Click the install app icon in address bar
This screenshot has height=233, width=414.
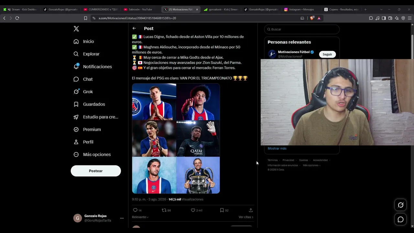[302, 18]
